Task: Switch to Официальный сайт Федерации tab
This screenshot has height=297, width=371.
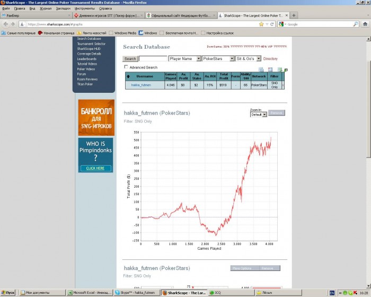Action: (181, 15)
